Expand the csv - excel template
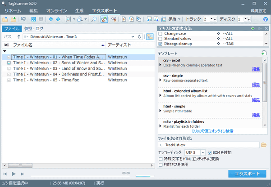Image resolution: width=271 pixels, height=187 pixels. point(160,65)
